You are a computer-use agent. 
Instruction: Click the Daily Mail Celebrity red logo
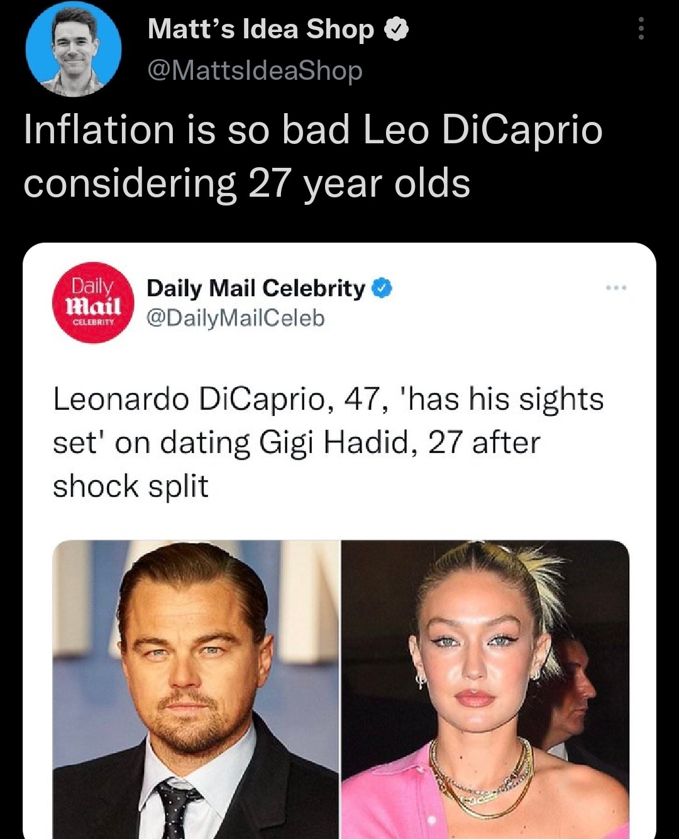(x=92, y=302)
